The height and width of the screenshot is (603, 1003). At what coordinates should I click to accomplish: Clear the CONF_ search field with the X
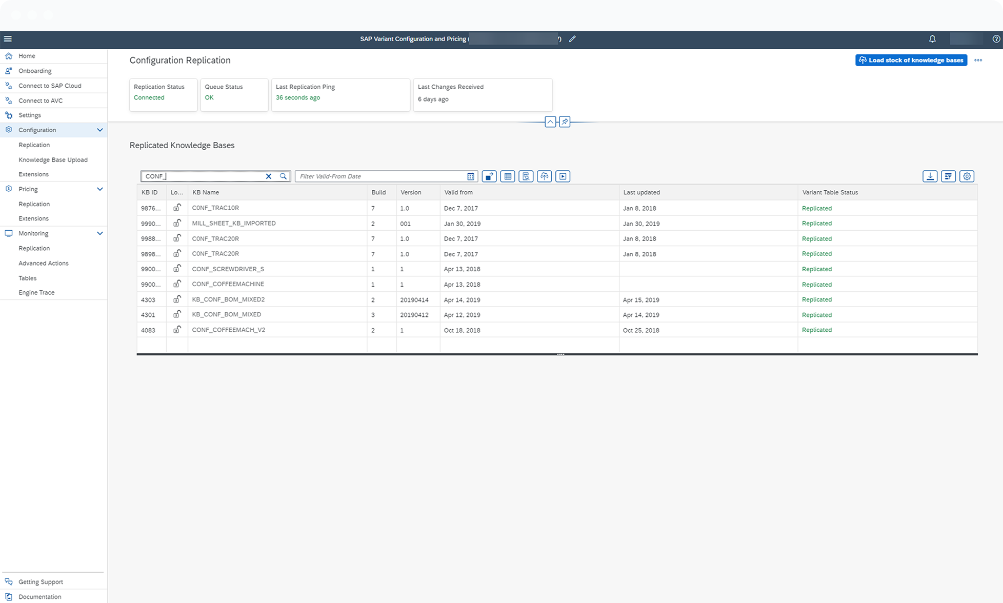click(268, 176)
